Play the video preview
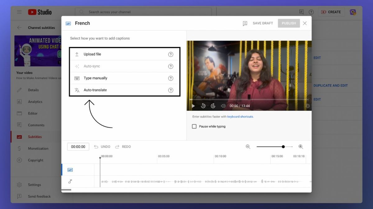Viewport: 373px width, 209px height. coord(193,106)
